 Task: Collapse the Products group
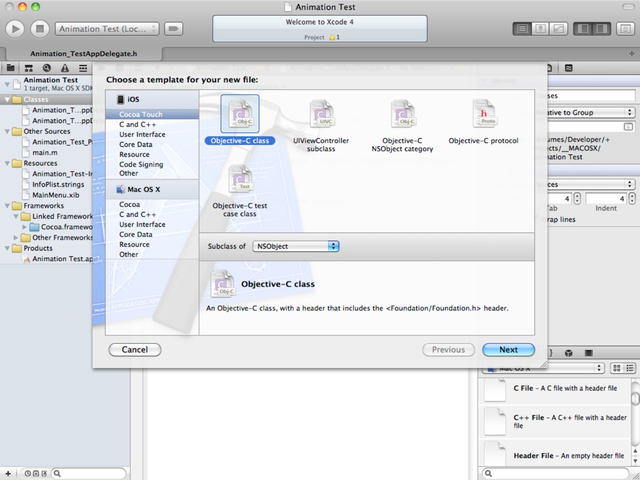(x=7, y=248)
